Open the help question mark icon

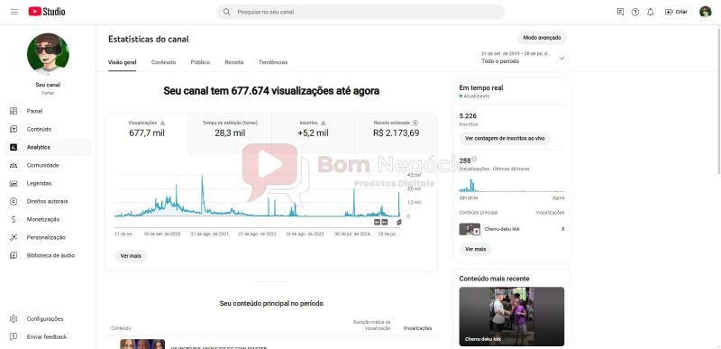[x=635, y=13]
